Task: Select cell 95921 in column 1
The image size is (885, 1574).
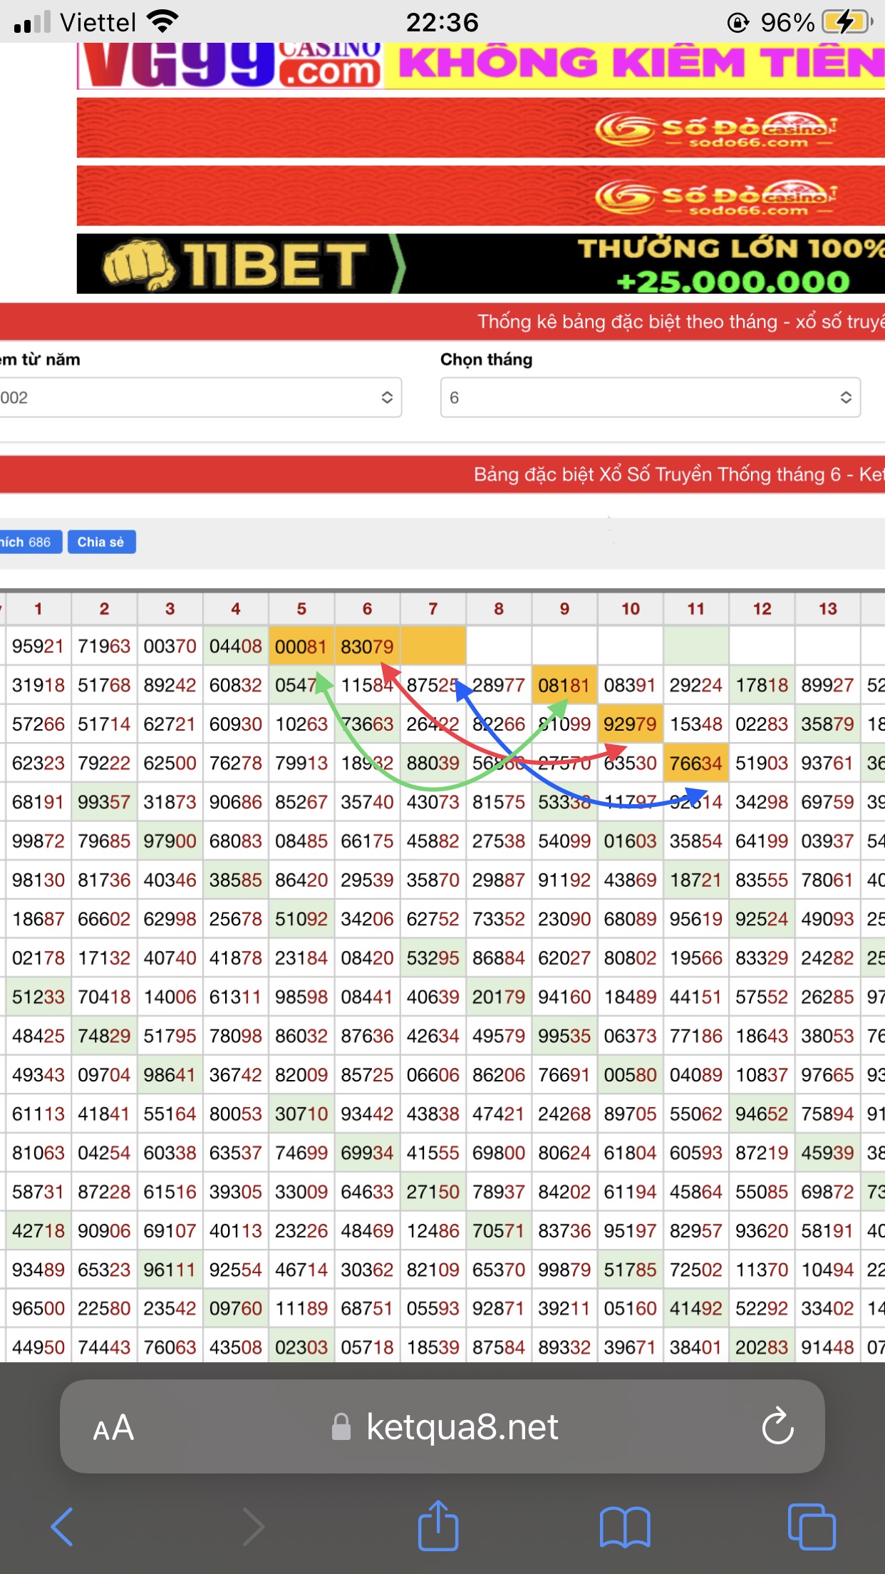Action: pos(38,646)
